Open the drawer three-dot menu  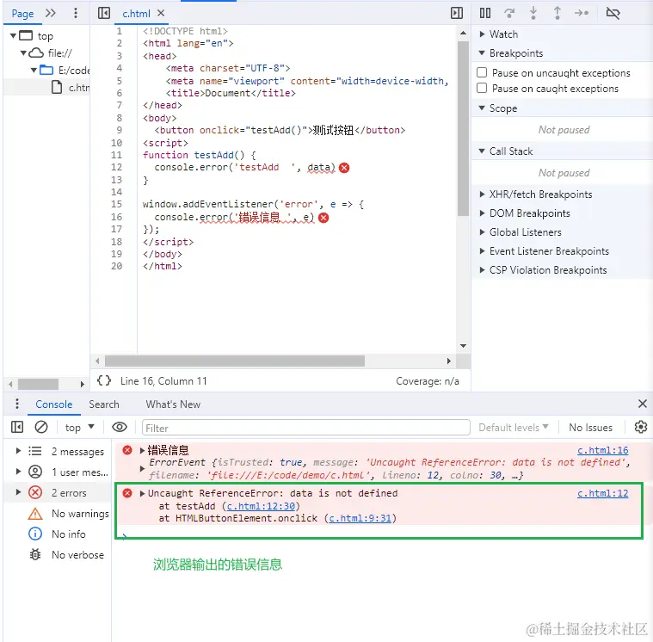click(x=16, y=404)
